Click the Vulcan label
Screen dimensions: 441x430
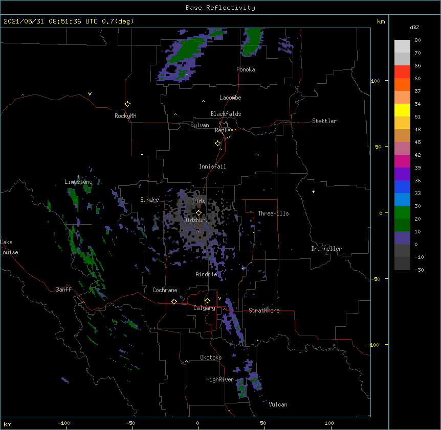coord(278,404)
